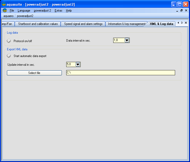Viewport: 190px width, 162px height.
Task: Open the Data interval dropdown arrow
Action: pos(127,40)
